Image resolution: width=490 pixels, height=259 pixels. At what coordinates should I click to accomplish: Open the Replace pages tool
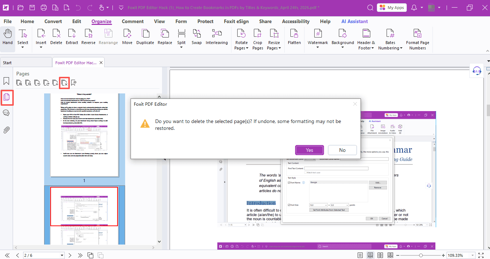click(x=165, y=38)
